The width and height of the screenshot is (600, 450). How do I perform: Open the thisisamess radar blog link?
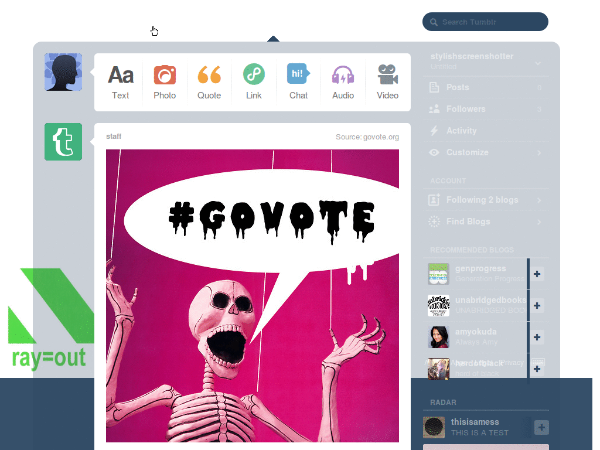[475, 422]
